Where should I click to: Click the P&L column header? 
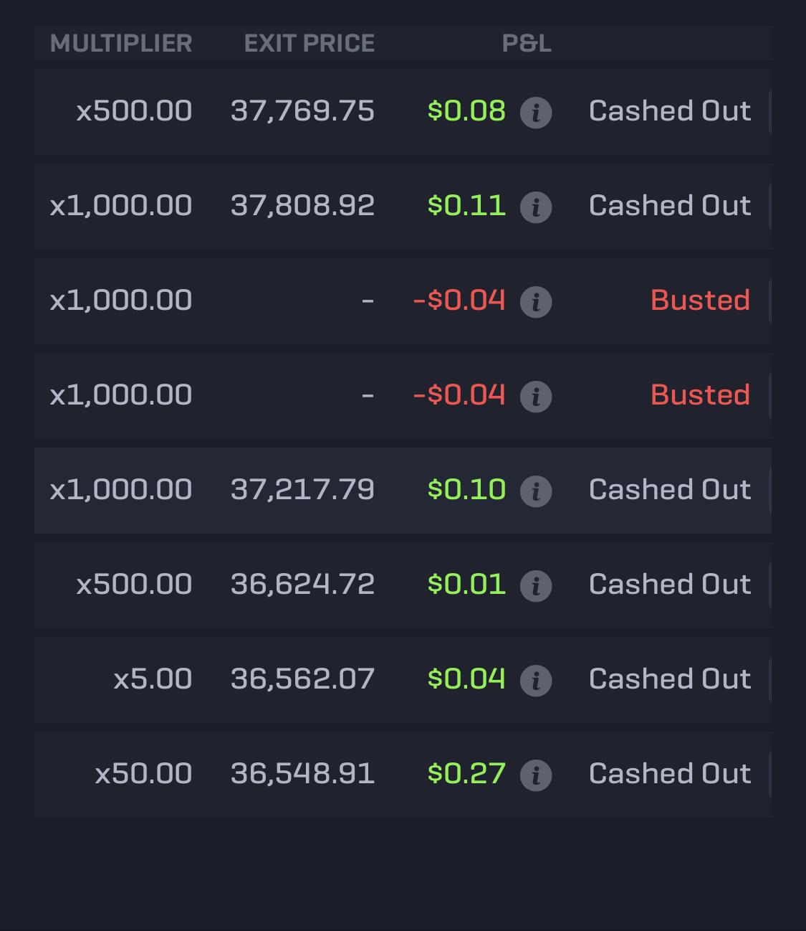coord(527,44)
